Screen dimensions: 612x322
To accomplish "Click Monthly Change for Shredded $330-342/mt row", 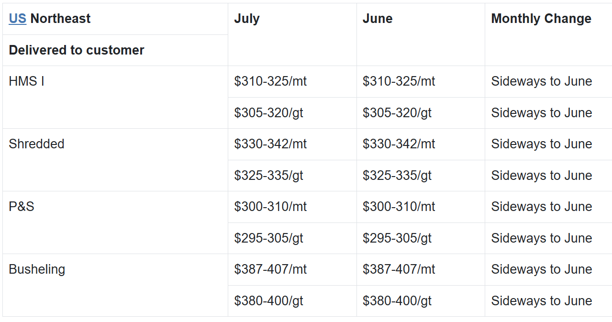I will [542, 144].
